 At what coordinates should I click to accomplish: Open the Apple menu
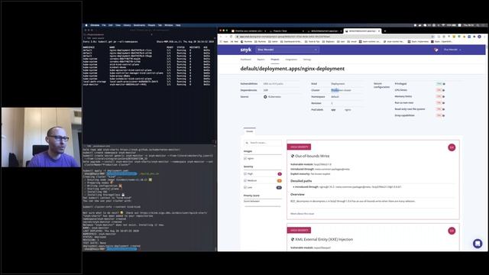click(86, 25)
